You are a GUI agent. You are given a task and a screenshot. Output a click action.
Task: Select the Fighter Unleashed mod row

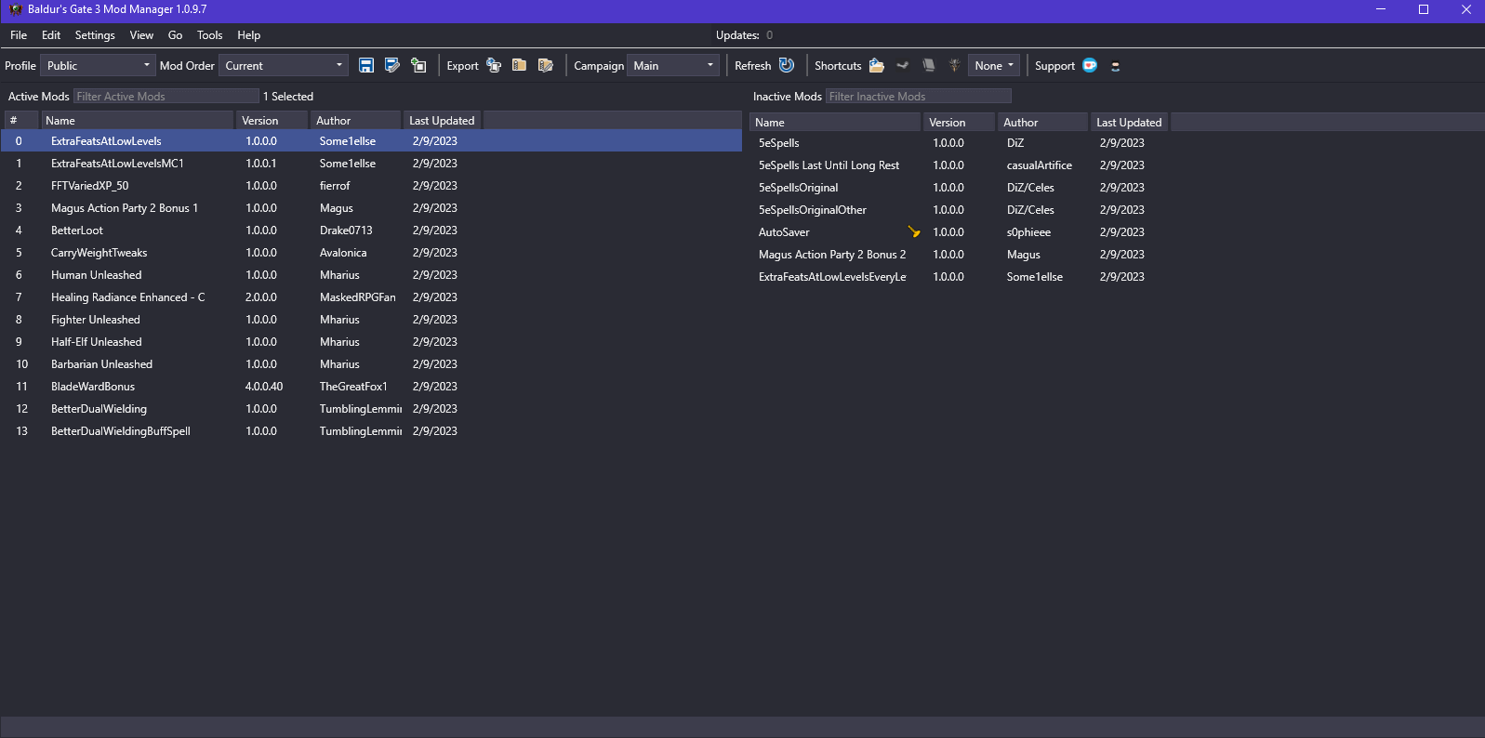[x=371, y=319]
